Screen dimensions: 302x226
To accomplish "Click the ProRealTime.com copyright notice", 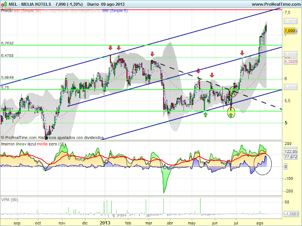I will [52, 137].
